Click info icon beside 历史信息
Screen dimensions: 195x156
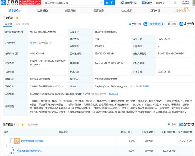189,11
